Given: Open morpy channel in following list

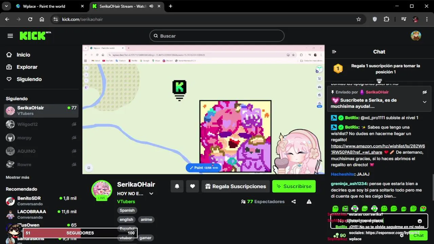Looking at the screenshot, I should click(41, 138).
